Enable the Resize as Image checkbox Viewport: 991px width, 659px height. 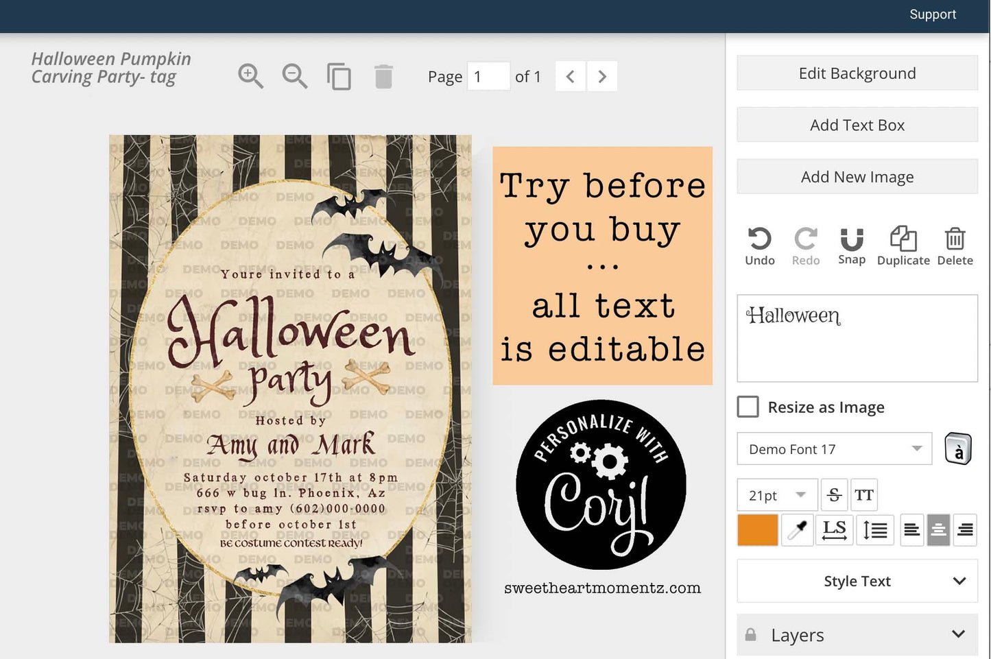[748, 407]
